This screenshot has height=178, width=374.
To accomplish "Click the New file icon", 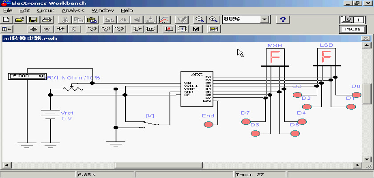I will 7,20.
